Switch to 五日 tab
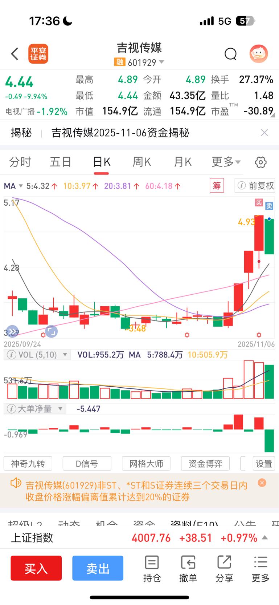The width and height of the screenshot is (279, 605). pyautogui.click(x=61, y=162)
